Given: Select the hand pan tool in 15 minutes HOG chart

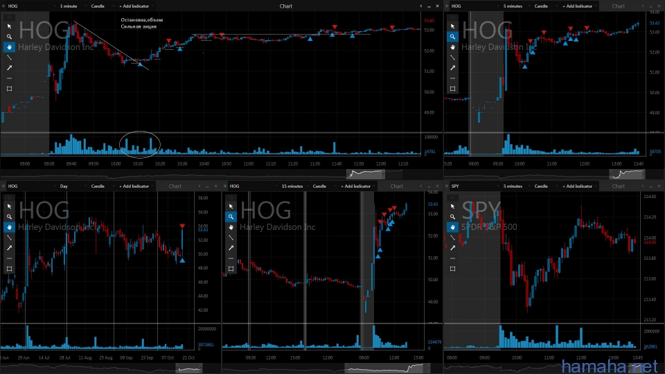Looking at the screenshot, I should tap(231, 227).
